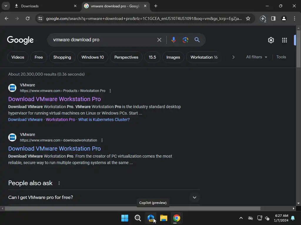This screenshot has height=225, width=301.
Task: Launch Copilot preview from taskbar
Action: [x=151, y=218]
